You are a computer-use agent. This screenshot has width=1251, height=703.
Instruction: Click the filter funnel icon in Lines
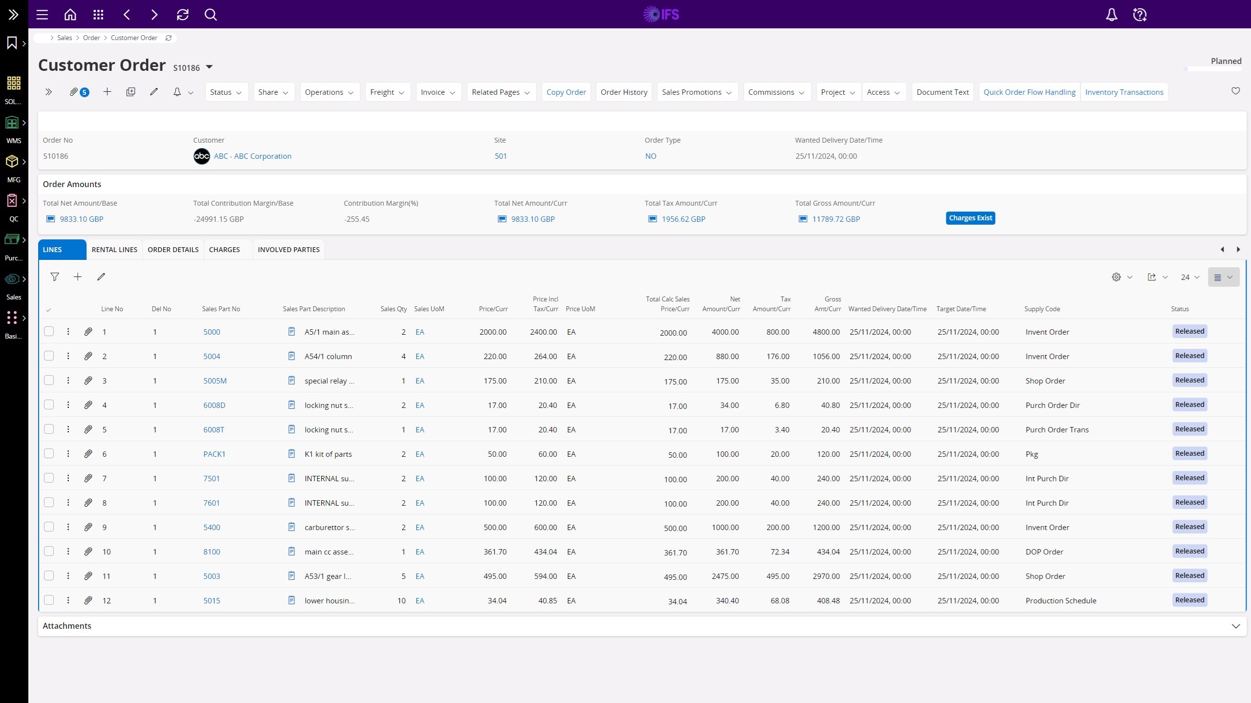(55, 277)
